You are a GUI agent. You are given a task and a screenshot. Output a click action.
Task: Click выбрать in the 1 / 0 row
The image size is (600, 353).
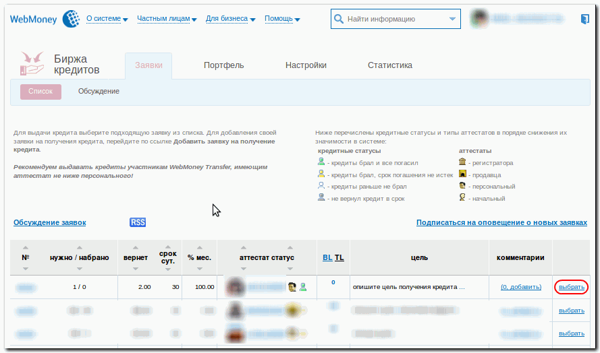coord(571,287)
